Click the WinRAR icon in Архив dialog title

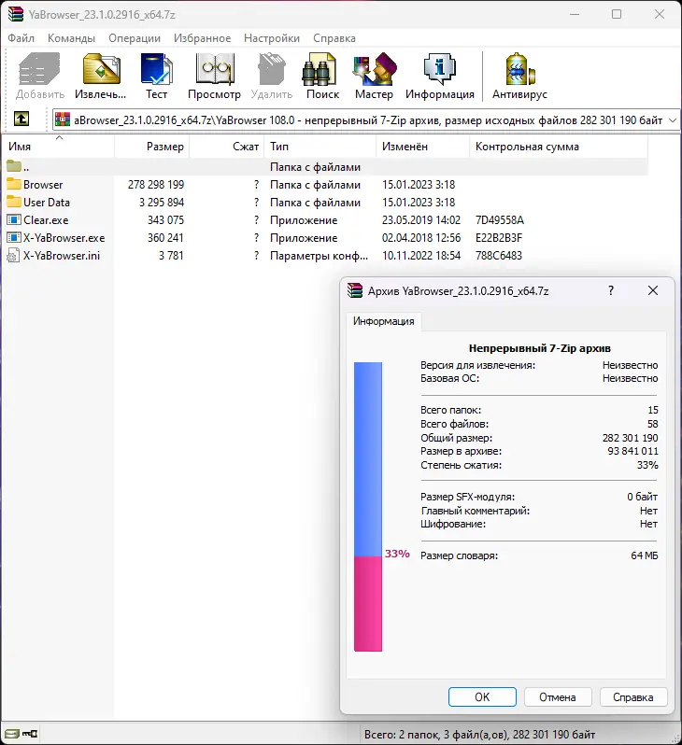(355, 290)
